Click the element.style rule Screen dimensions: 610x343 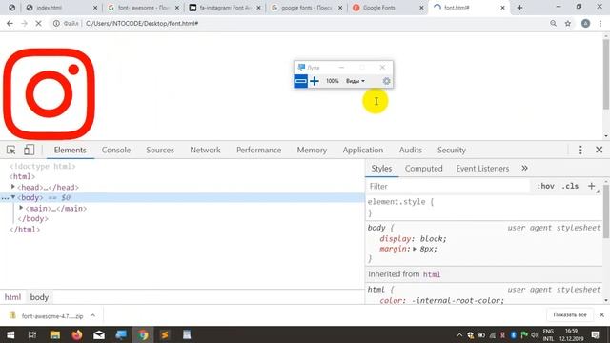(x=400, y=202)
